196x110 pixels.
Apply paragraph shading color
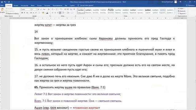[x=68, y=13]
